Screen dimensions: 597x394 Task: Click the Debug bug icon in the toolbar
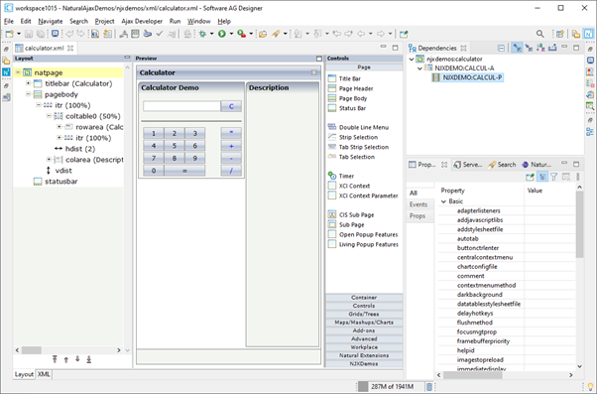[202, 34]
